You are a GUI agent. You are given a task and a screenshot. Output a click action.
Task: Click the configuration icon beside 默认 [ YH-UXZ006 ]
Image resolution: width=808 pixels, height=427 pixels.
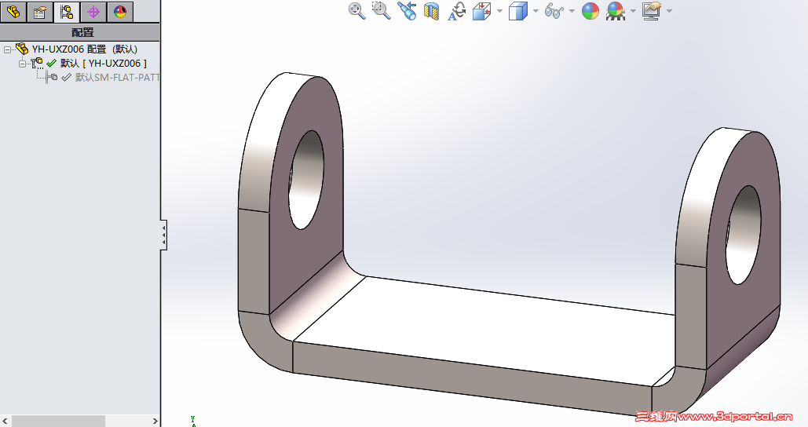37,64
